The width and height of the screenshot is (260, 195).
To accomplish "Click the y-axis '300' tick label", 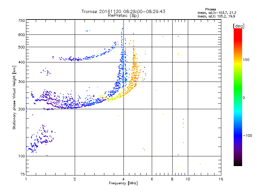I will pos(21,82).
